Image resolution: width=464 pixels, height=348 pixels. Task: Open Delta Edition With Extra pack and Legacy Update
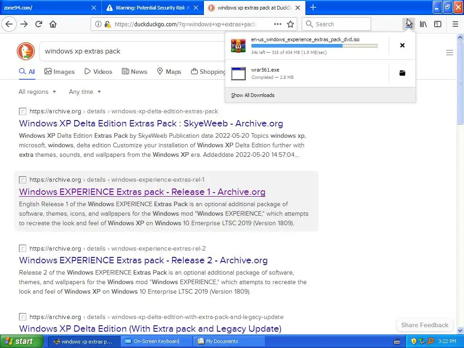[150, 329]
